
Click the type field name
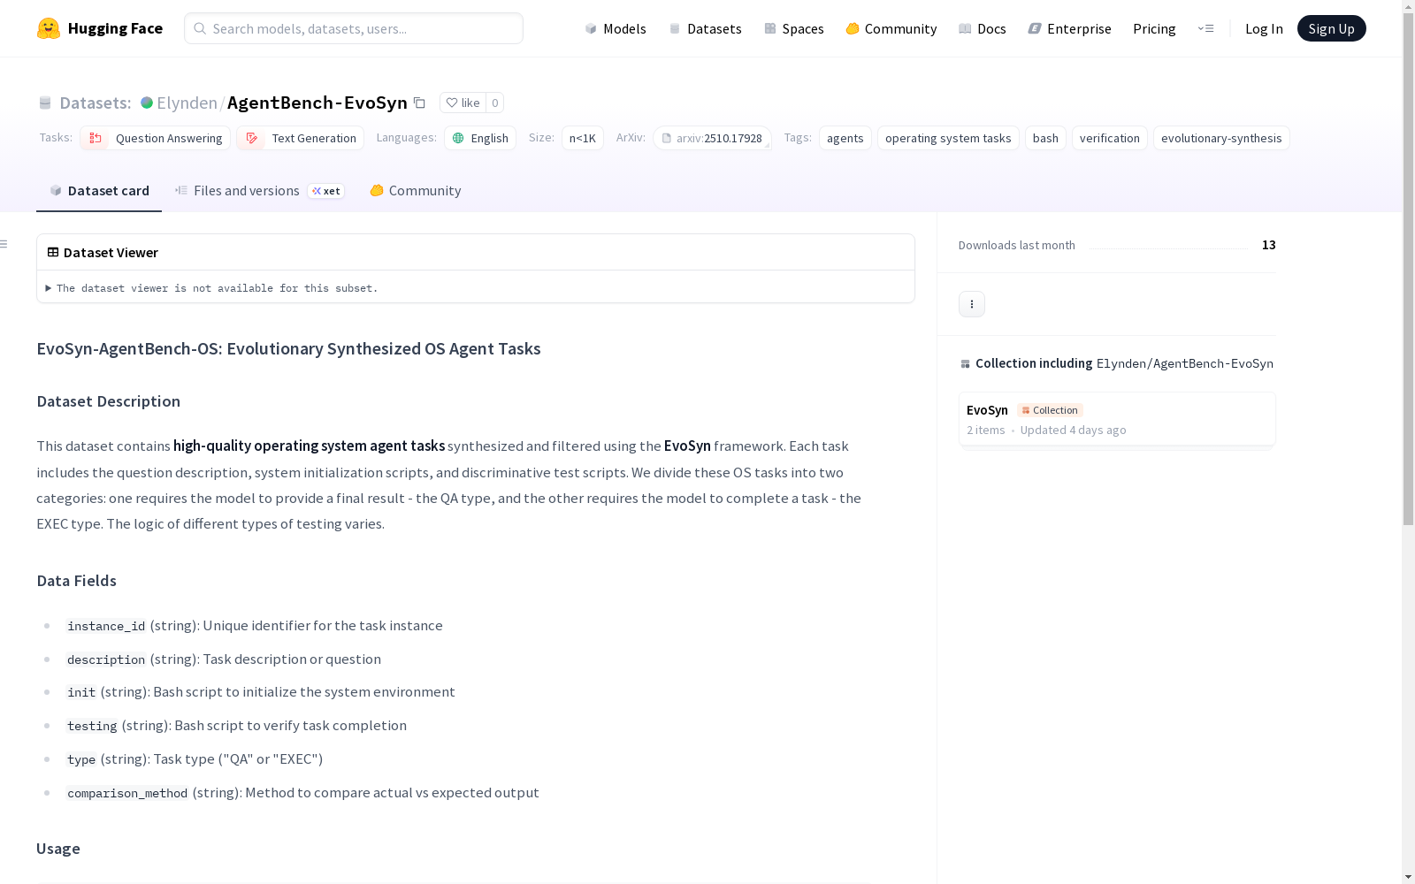pyautogui.click(x=81, y=759)
